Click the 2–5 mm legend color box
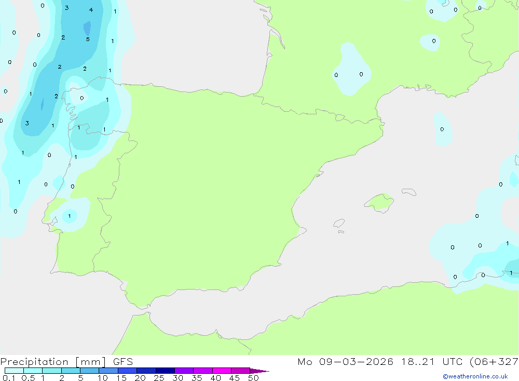The image size is (519, 381). pyautogui.click(x=71, y=371)
